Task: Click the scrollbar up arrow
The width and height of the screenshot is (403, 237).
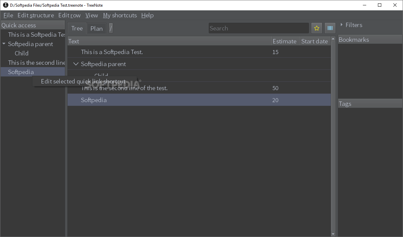Action: (x=333, y=39)
